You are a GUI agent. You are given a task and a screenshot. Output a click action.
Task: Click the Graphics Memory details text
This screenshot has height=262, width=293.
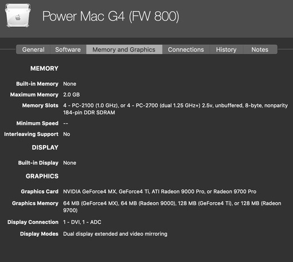tap(172, 207)
